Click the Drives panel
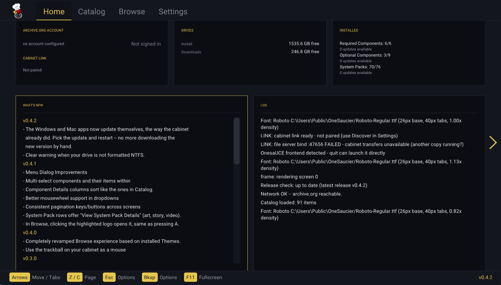Screen dimensions: 501x285 pos(250,53)
